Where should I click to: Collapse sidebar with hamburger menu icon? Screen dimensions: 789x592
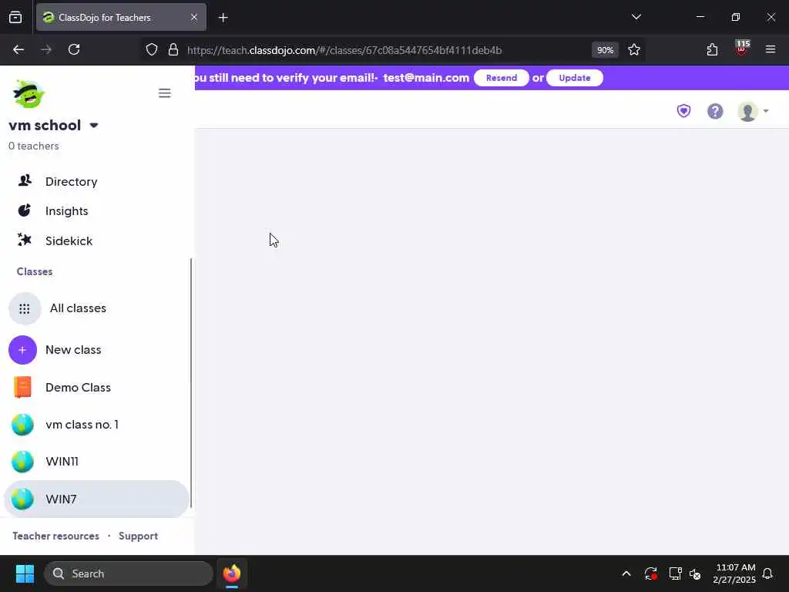tap(165, 93)
